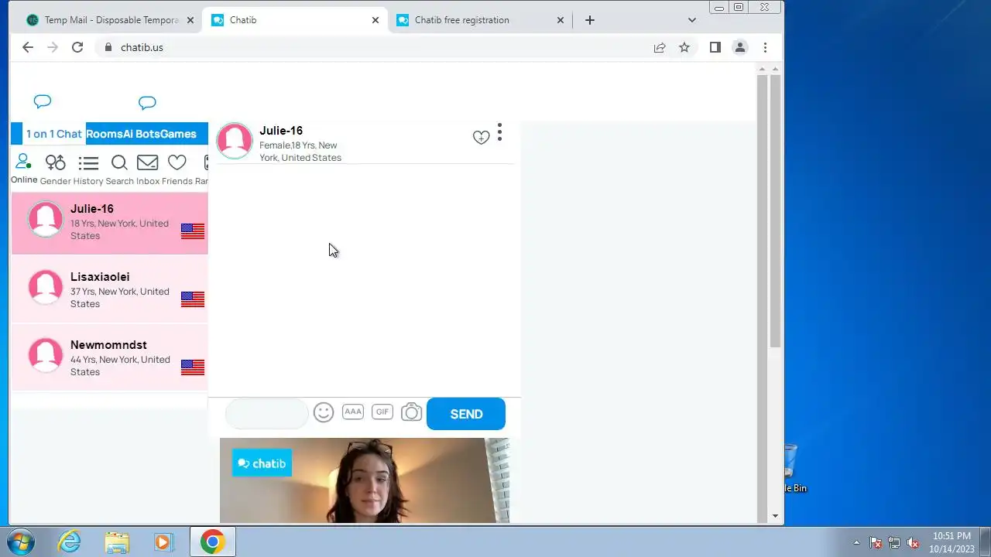This screenshot has height=557, width=991.
Task: Open the chat History list
Action: coord(88,169)
